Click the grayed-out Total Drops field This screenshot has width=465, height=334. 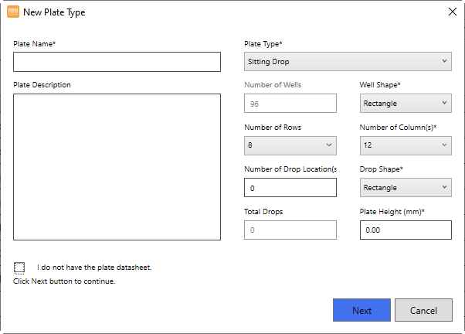(x=290, y=230)
